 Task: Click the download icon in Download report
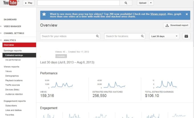[x=167, y=25]
